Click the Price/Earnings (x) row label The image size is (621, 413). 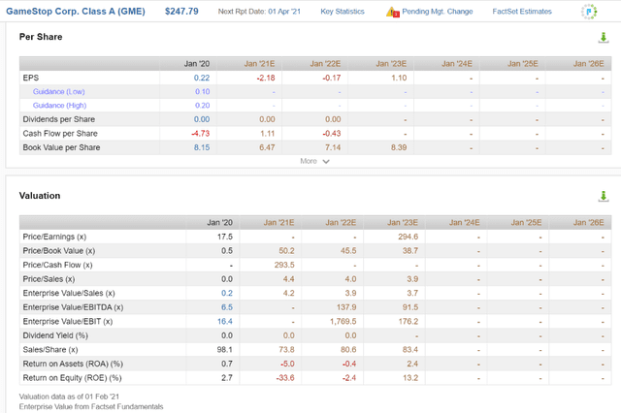(x=54, y=237)
